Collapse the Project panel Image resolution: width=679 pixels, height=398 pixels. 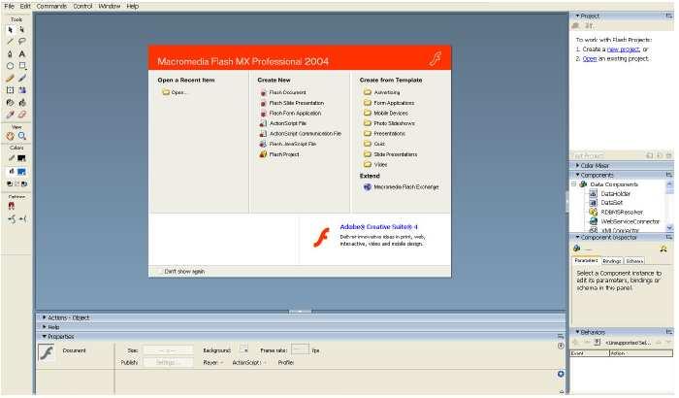577,16
